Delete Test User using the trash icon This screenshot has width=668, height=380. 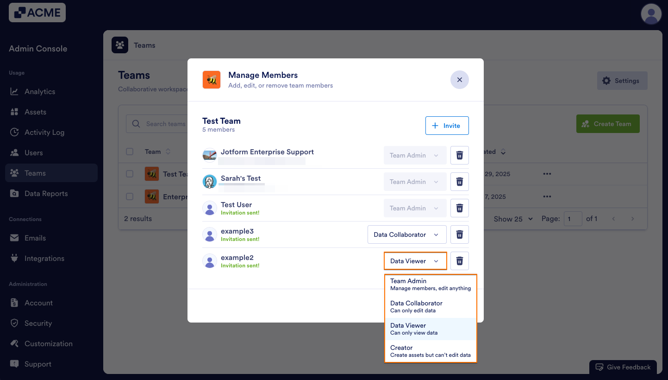pyautogui.click(x=459, y=208)
